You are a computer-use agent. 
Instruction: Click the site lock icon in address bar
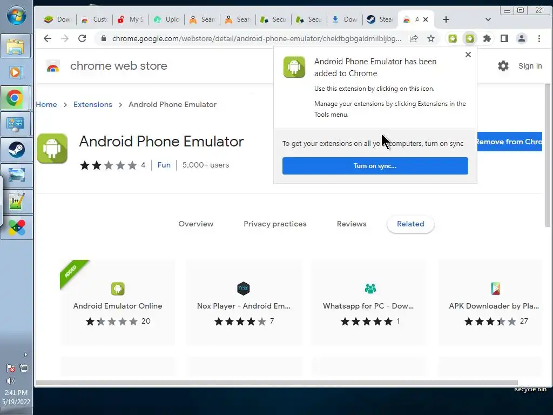point(103,38)
